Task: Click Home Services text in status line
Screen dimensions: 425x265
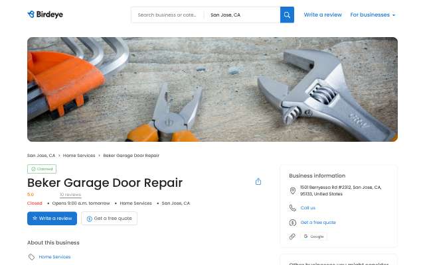Action: (x=135, y=203)
